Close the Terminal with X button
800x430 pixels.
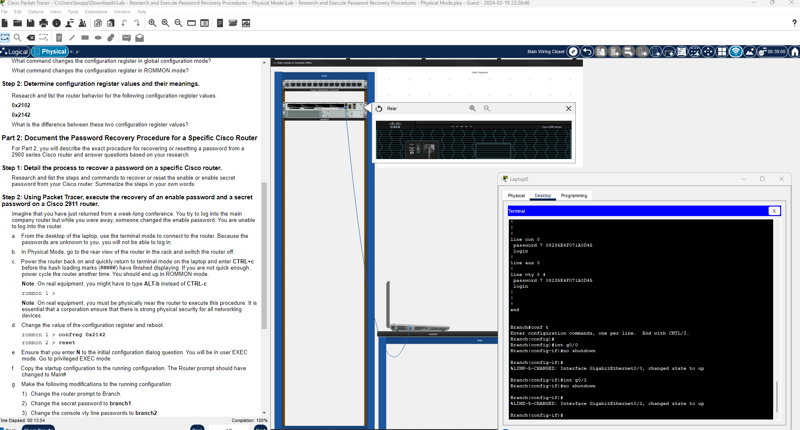[x=774, y=211]
